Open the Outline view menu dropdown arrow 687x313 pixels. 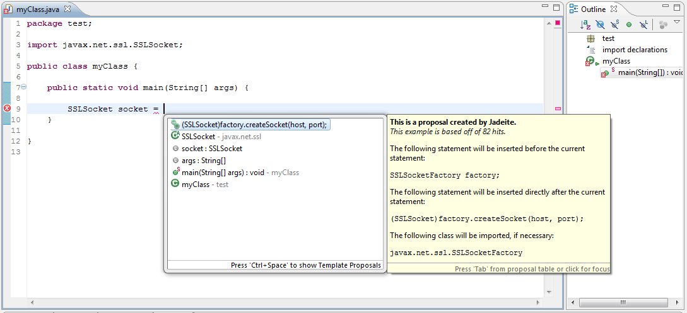677,23
